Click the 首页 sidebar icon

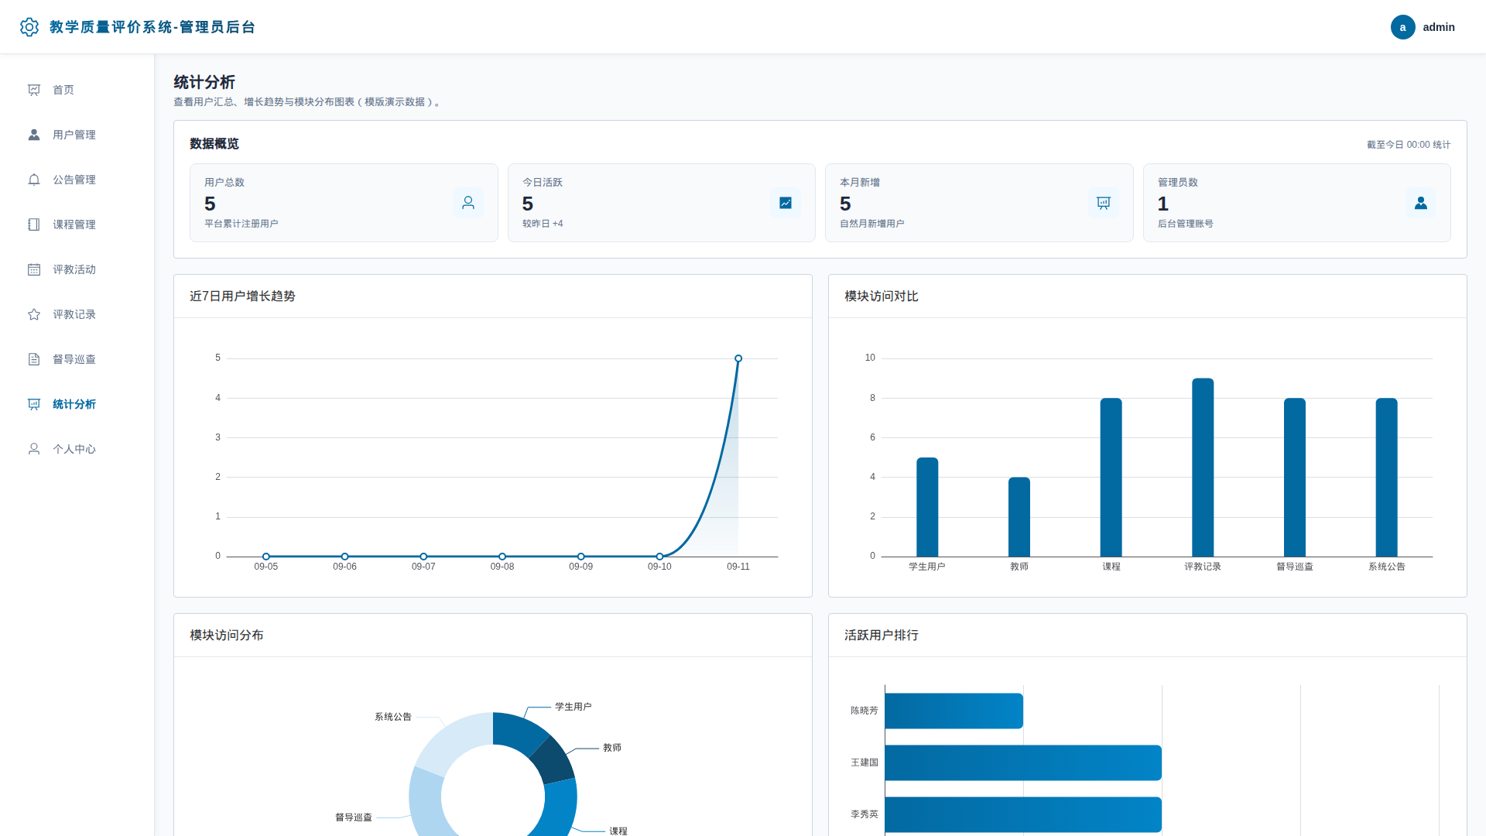click(34, 90)
